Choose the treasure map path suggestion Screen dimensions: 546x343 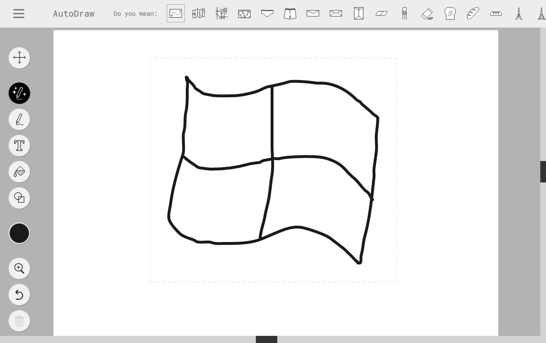pos(176,14)
